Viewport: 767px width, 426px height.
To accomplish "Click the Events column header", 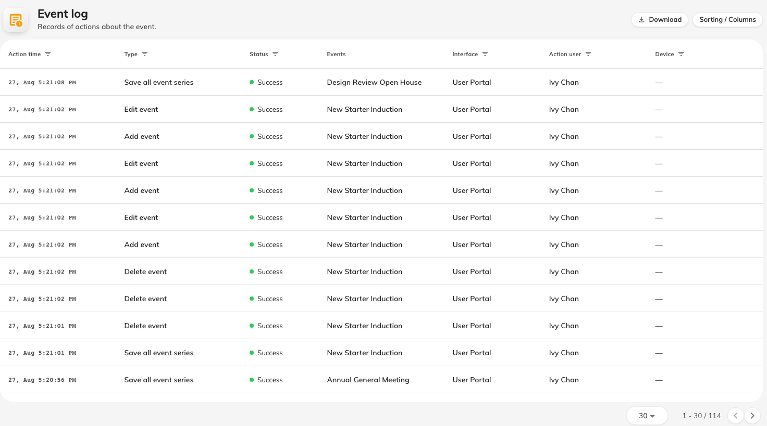I will [x=336, y=54].
